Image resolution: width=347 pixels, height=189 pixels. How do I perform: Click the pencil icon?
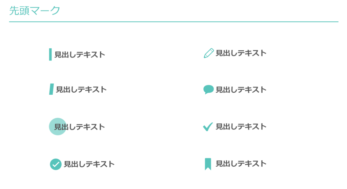(x=209, y=53)
